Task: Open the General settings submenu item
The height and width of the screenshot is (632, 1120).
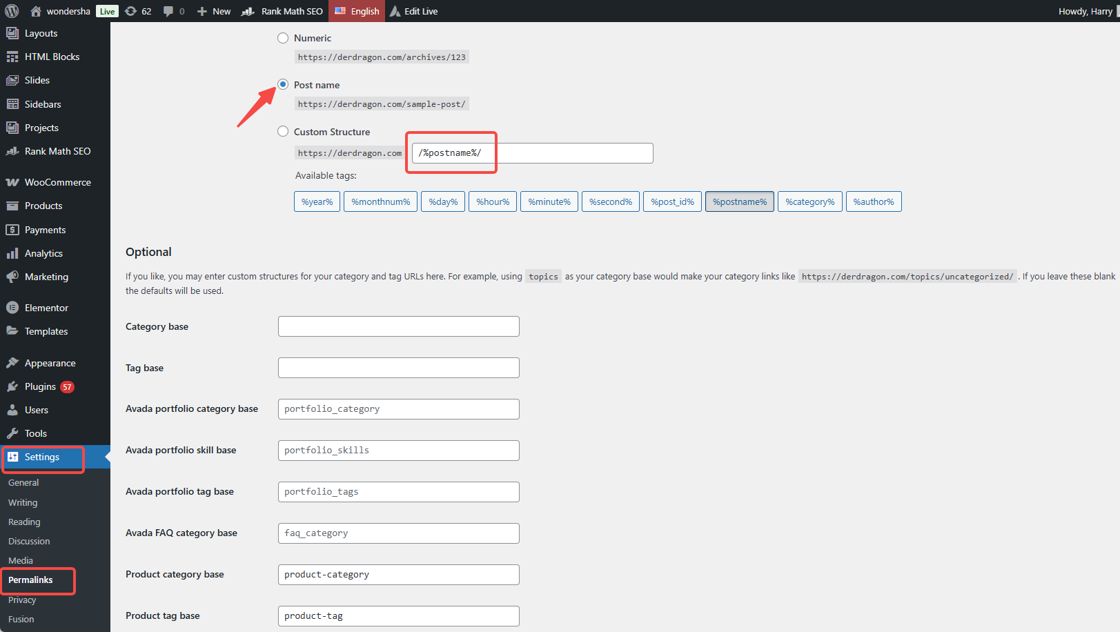Action: click(23, 483)
